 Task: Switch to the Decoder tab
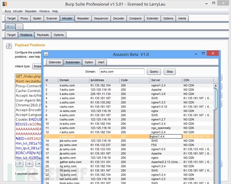119,18
